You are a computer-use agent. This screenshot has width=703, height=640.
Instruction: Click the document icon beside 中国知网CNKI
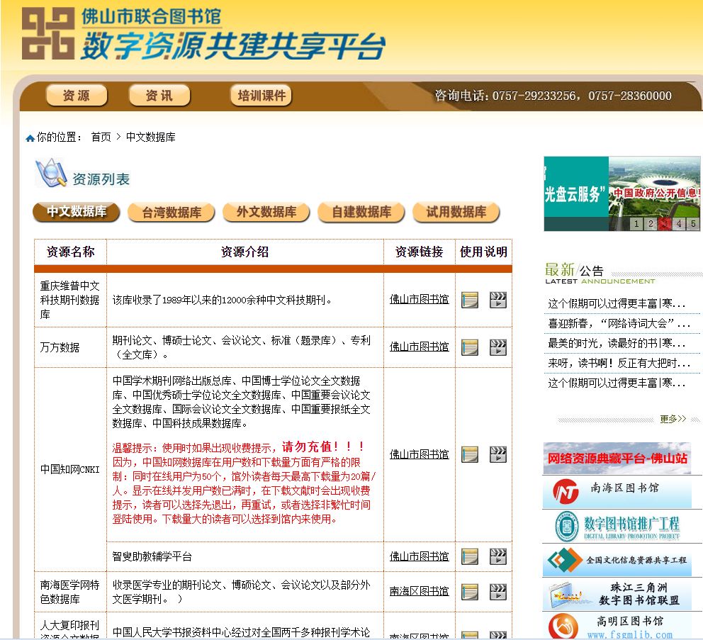pos(469,454)
